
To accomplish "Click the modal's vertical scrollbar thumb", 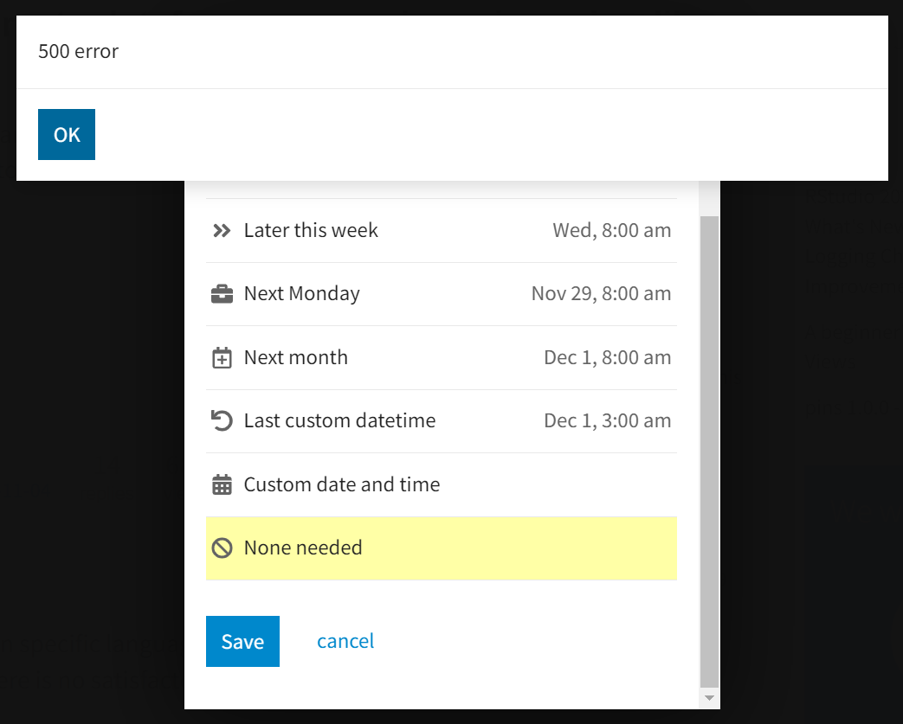I will [709, 450].
